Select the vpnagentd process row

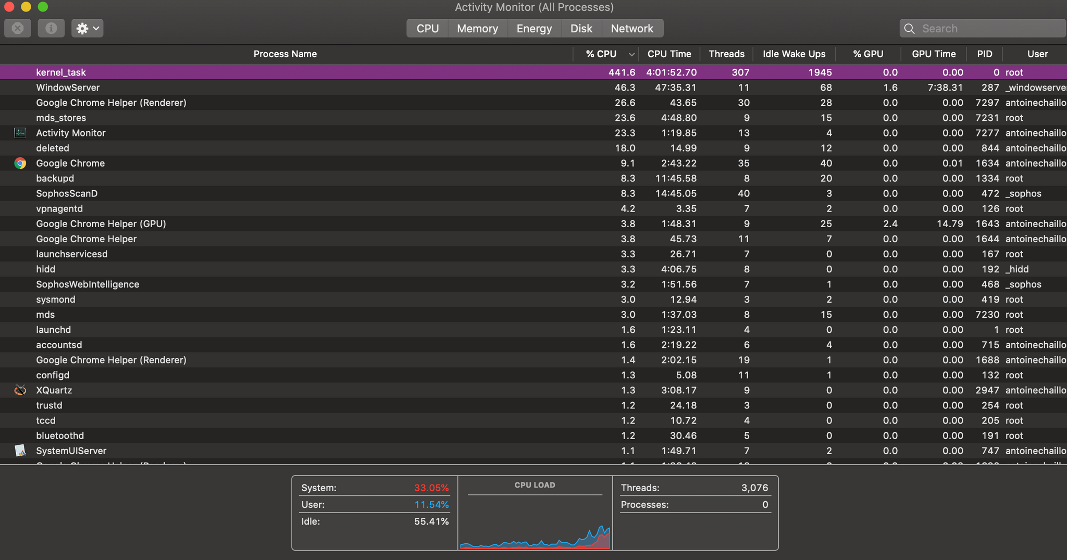click(533, 208)
